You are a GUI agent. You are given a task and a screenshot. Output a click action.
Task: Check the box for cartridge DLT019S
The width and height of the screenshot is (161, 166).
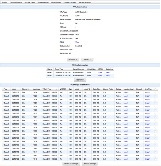pyautogui.click(x=155, y=159)
